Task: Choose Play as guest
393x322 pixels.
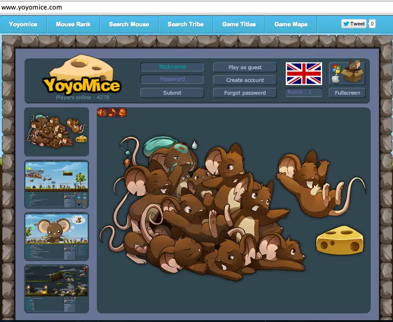Action: click(x=245, y=67)
